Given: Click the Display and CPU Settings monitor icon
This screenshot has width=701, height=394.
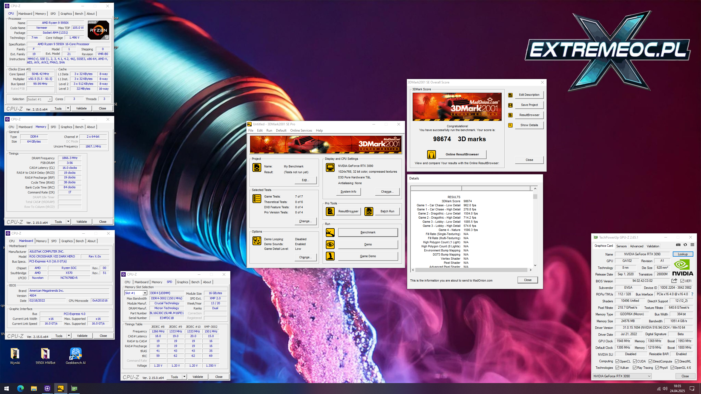Looking at the screenshot, I should point(330,167).
